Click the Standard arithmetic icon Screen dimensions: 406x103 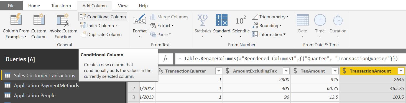point(221,20)
